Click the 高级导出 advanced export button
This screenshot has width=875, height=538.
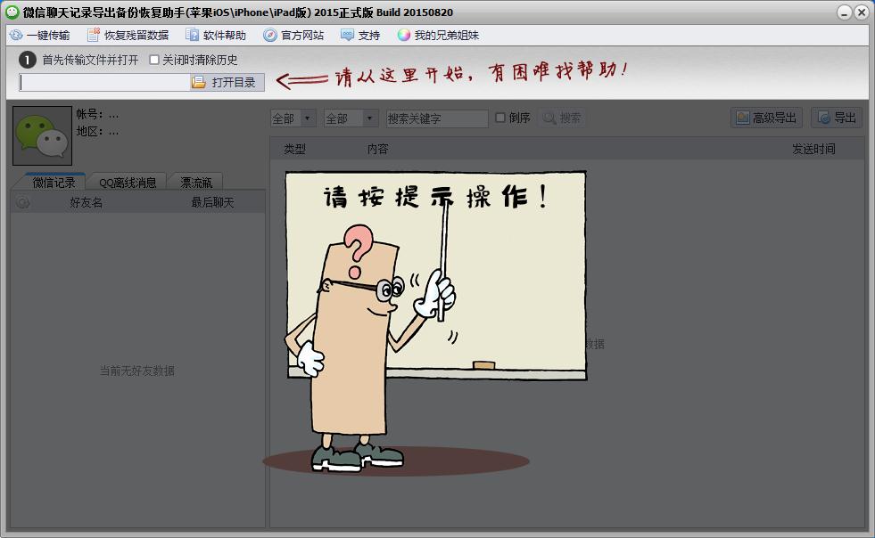coord(767,118)
